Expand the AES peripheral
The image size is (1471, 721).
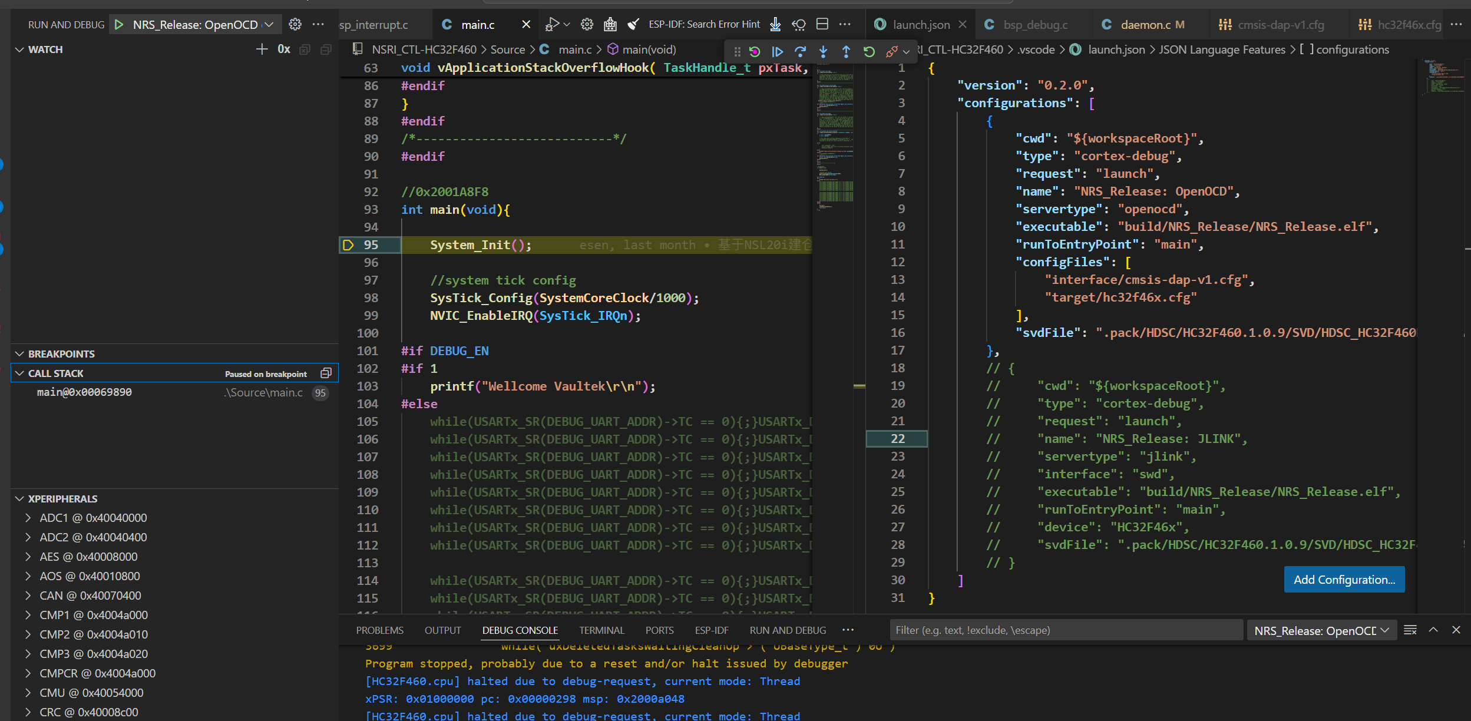click(x=28, y=557)
